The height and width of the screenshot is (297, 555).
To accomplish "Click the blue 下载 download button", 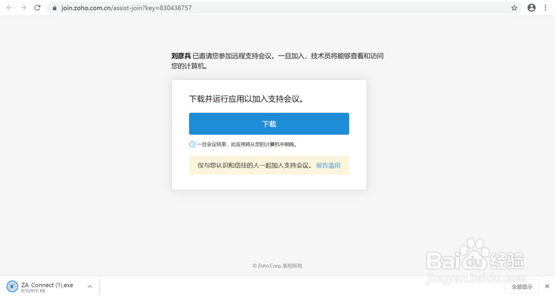I will (x=269, y=124).
